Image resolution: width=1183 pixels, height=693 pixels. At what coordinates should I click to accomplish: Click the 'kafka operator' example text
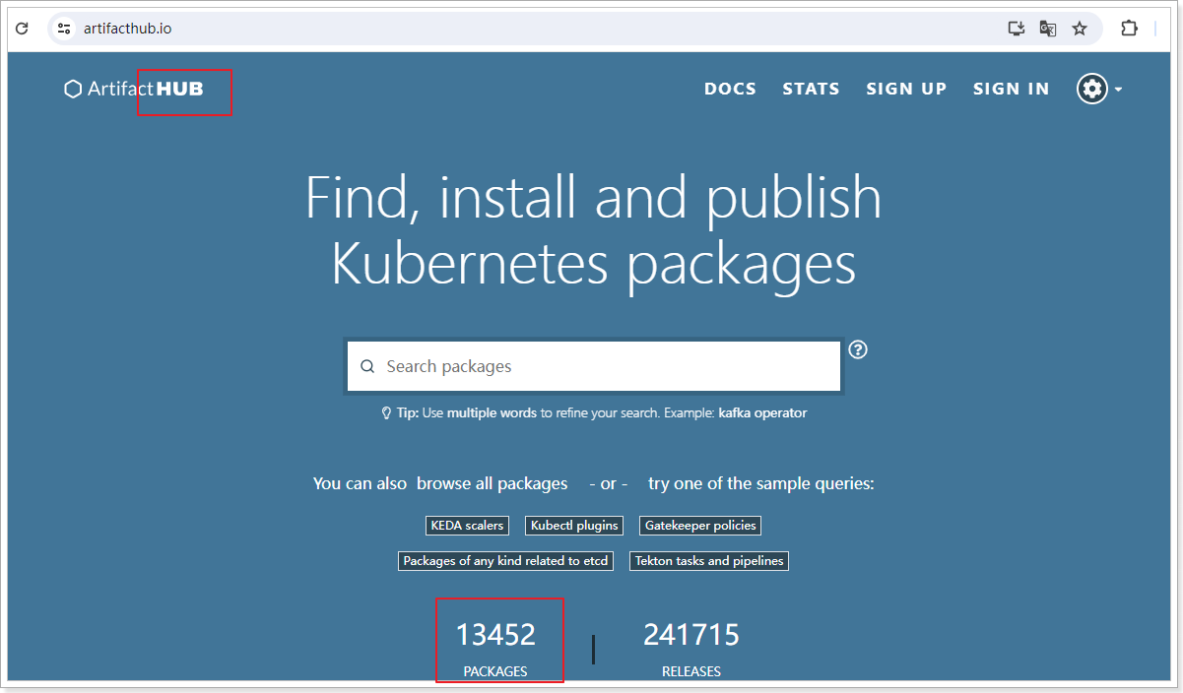pyautogui.click(x=762, y=413)
